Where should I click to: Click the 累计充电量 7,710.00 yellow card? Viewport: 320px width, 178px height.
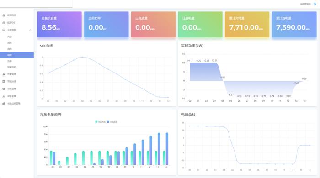[x=247, y=25]
